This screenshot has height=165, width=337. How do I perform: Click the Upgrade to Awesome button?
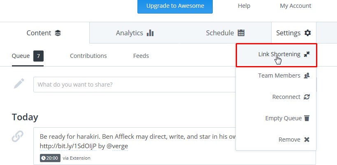coord(175,6)
